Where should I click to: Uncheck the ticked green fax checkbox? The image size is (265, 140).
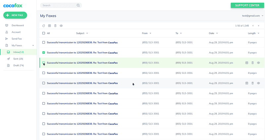(x=44, y=53)
